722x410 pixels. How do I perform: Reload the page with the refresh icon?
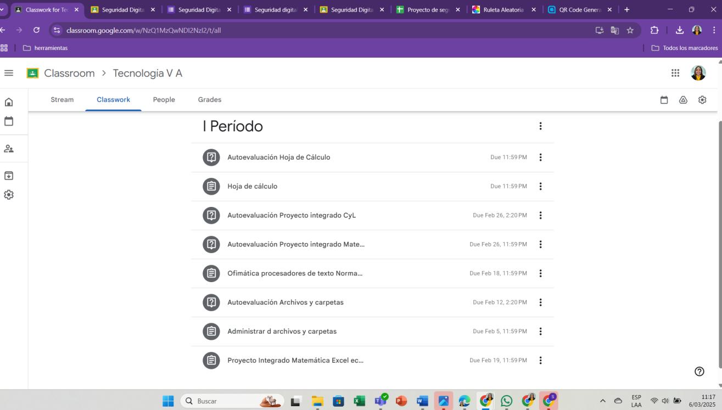(x=36, y=31)
